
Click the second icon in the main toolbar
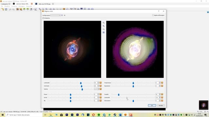pos(6,9)
